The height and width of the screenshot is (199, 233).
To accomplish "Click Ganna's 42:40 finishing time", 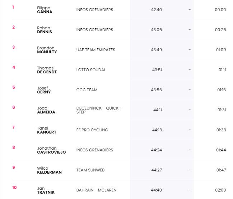I will (156, 10).
